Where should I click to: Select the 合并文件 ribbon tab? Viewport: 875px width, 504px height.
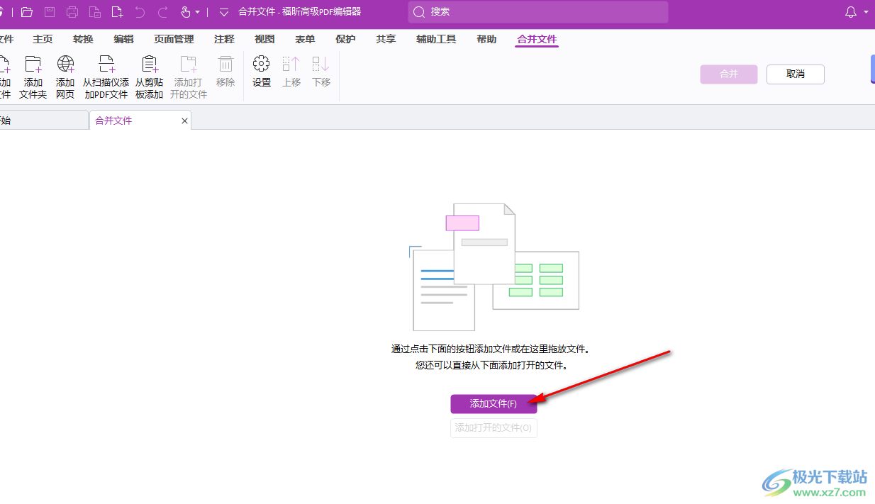(x=537, y=40)
